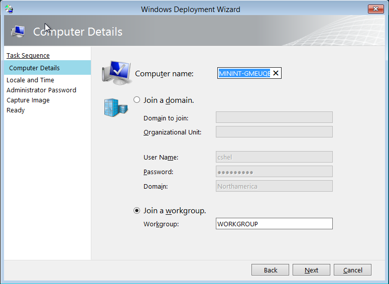
Task: Close the Windows Deployment Wizard window
Action: [375, 9]
